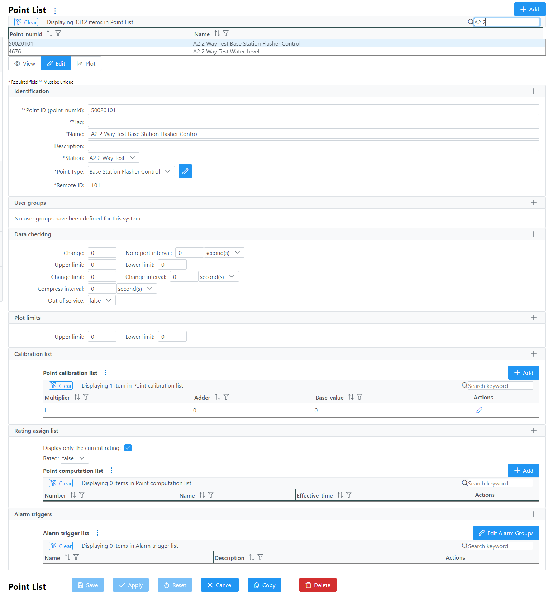Image resolution: width=547 pixels, height=594 pixels.
Task: Sort the Point_numid column
Action: pyautogui.click(x=49, y=34)
